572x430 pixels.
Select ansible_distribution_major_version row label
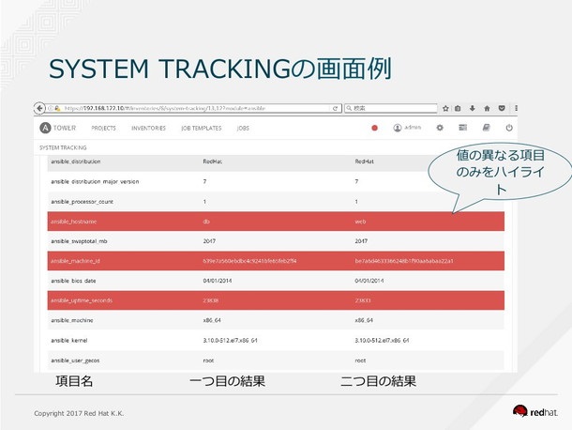95,181
